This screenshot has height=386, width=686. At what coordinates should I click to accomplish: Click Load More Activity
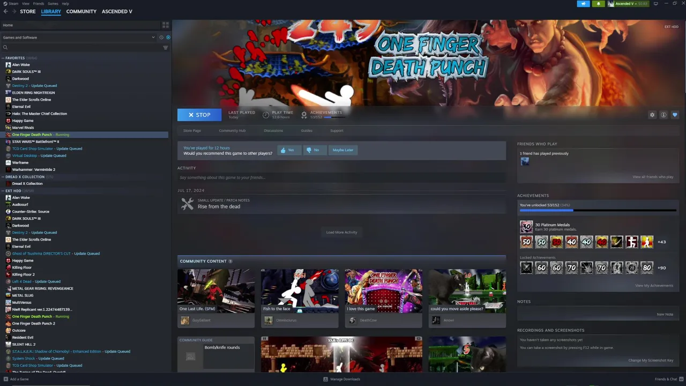341,232
